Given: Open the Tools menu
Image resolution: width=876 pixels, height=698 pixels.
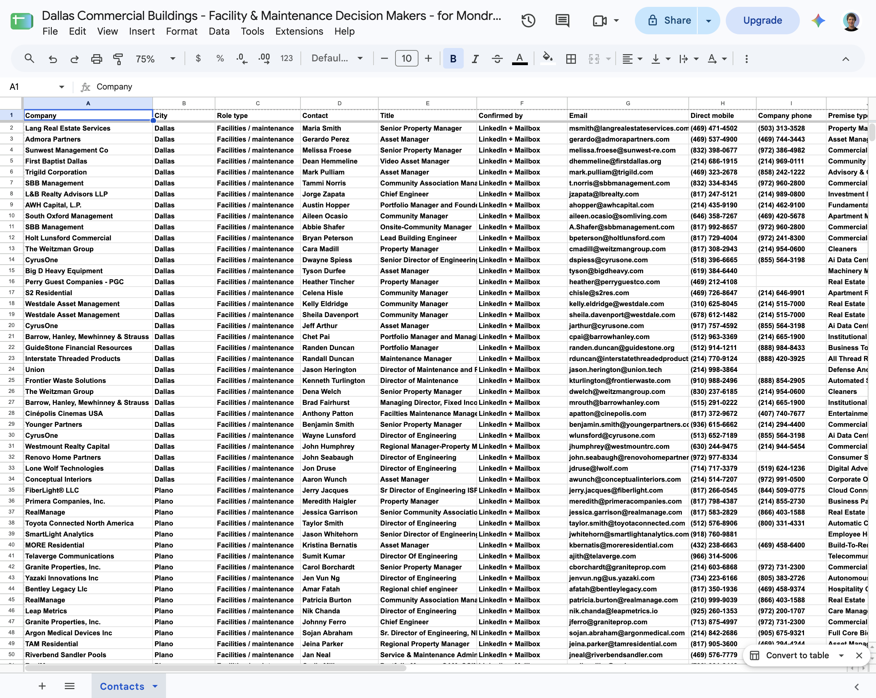Looking at the screenshot, I should 252,31.
